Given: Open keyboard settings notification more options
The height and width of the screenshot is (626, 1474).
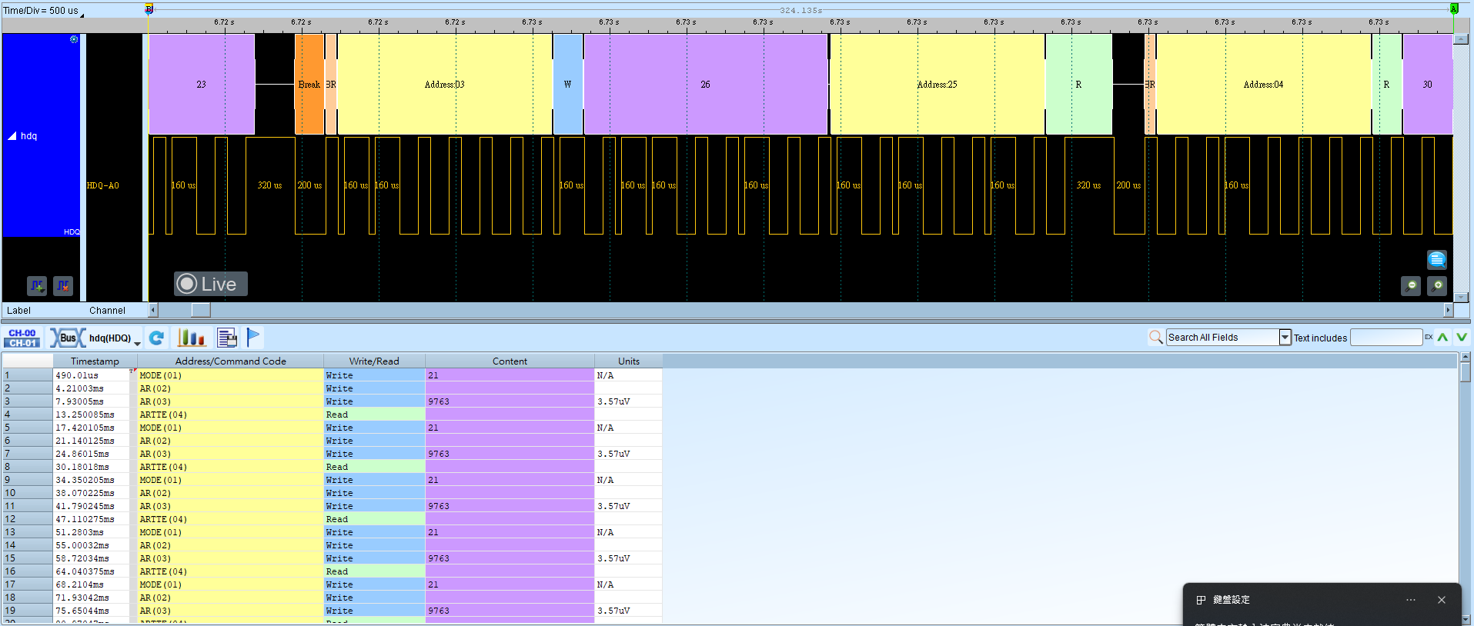Looking at the screenshot, I should click(x=1411, y=600).
